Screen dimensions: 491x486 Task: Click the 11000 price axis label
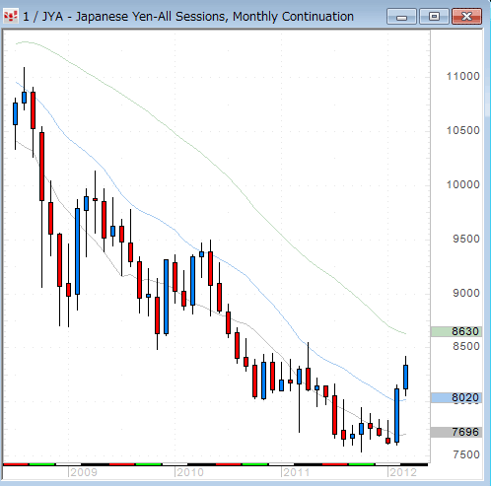point(462,76)
